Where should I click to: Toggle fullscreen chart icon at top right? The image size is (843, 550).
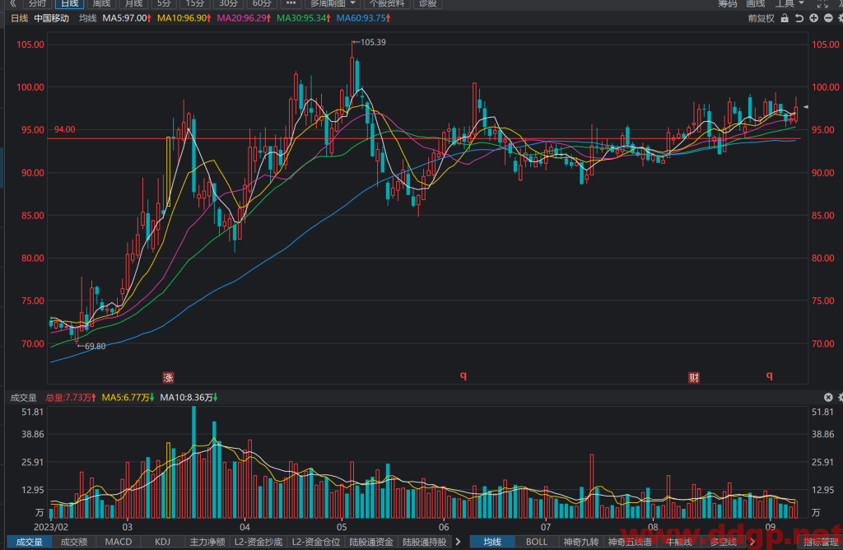coord(822,4)
